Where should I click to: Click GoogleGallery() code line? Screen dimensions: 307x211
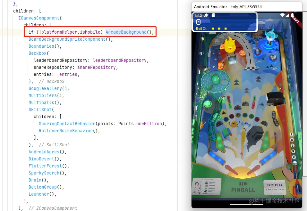pos(49,88)
